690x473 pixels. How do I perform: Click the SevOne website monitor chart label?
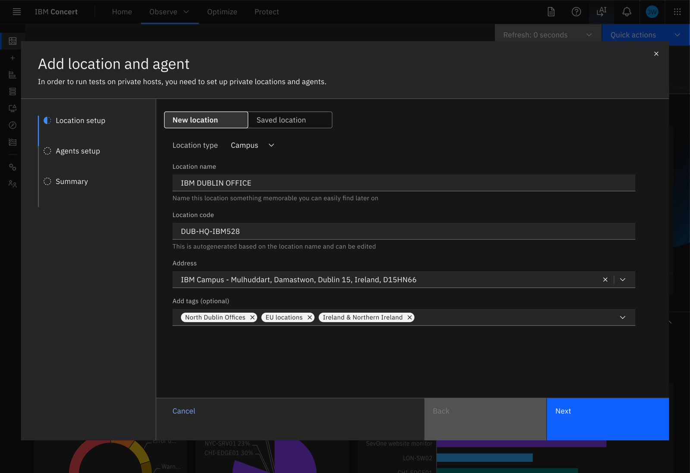(x=399, y=444)
